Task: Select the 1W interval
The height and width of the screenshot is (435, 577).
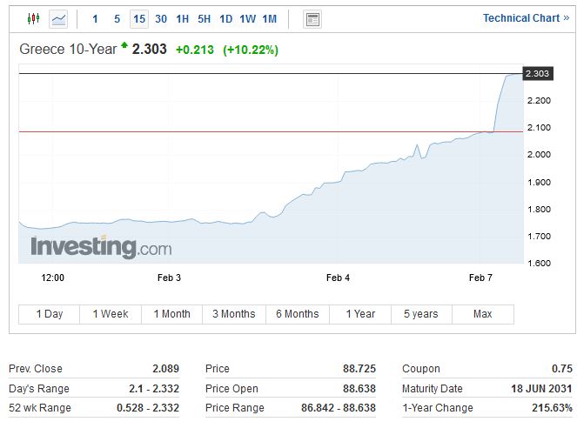Action: (x=248, y=19)
